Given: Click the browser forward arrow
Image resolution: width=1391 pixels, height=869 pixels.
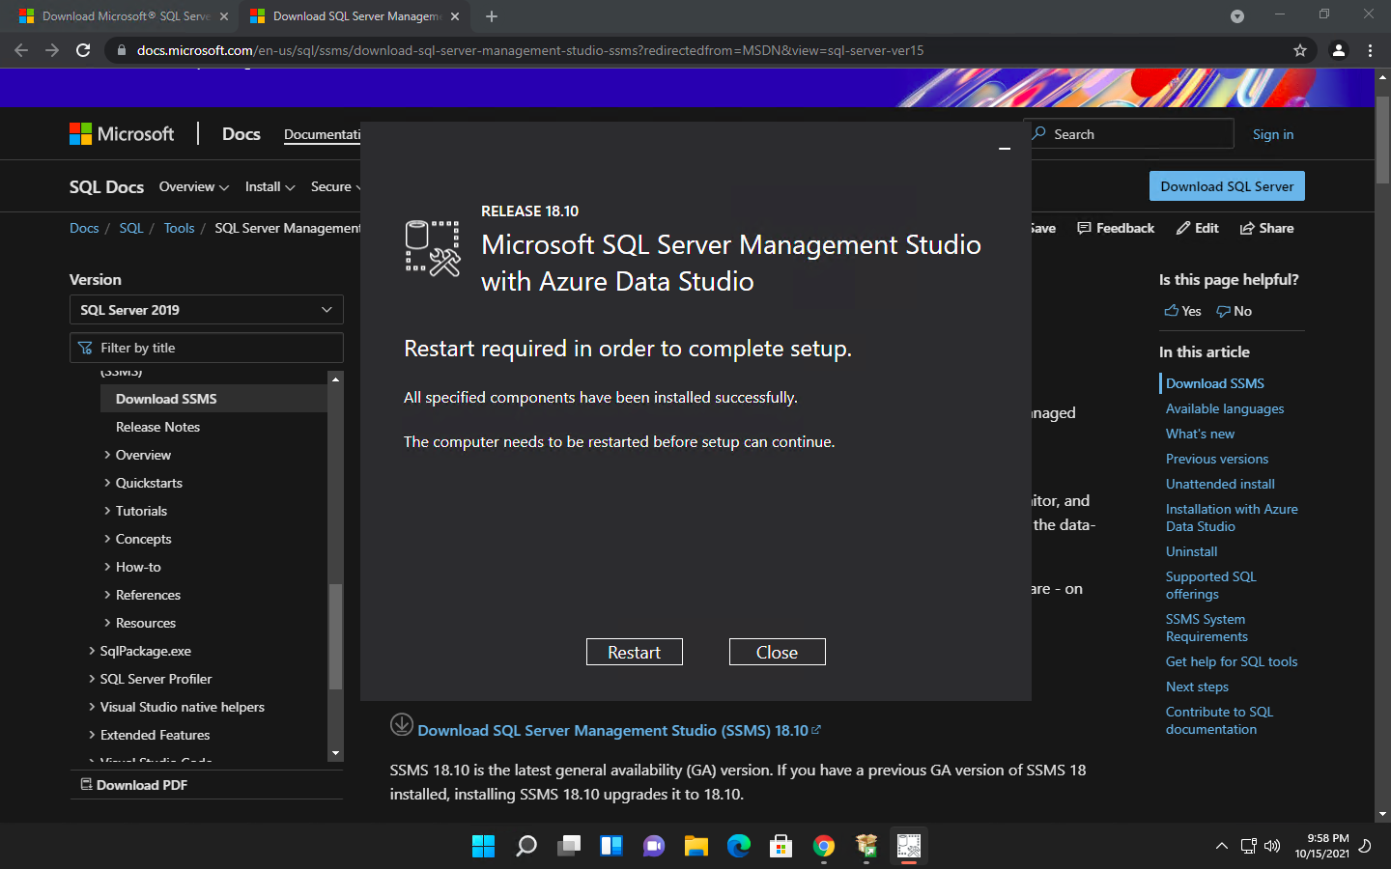Looking at the screenshot, I should point(52,50).
